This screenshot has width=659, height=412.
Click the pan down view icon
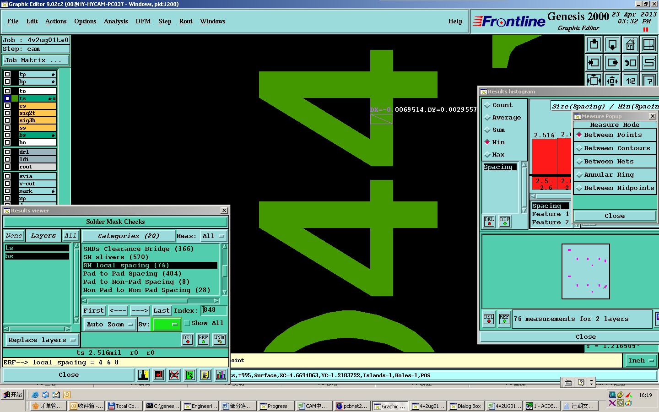pos(612,44)
